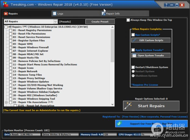Click the green dollar icon on Support banner
This screenshot has width=190, height=140.
[x=119, y=123]
